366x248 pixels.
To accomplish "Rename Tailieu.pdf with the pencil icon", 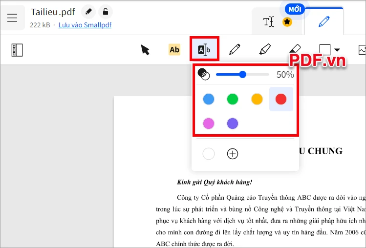I will (x=88, y=12).
